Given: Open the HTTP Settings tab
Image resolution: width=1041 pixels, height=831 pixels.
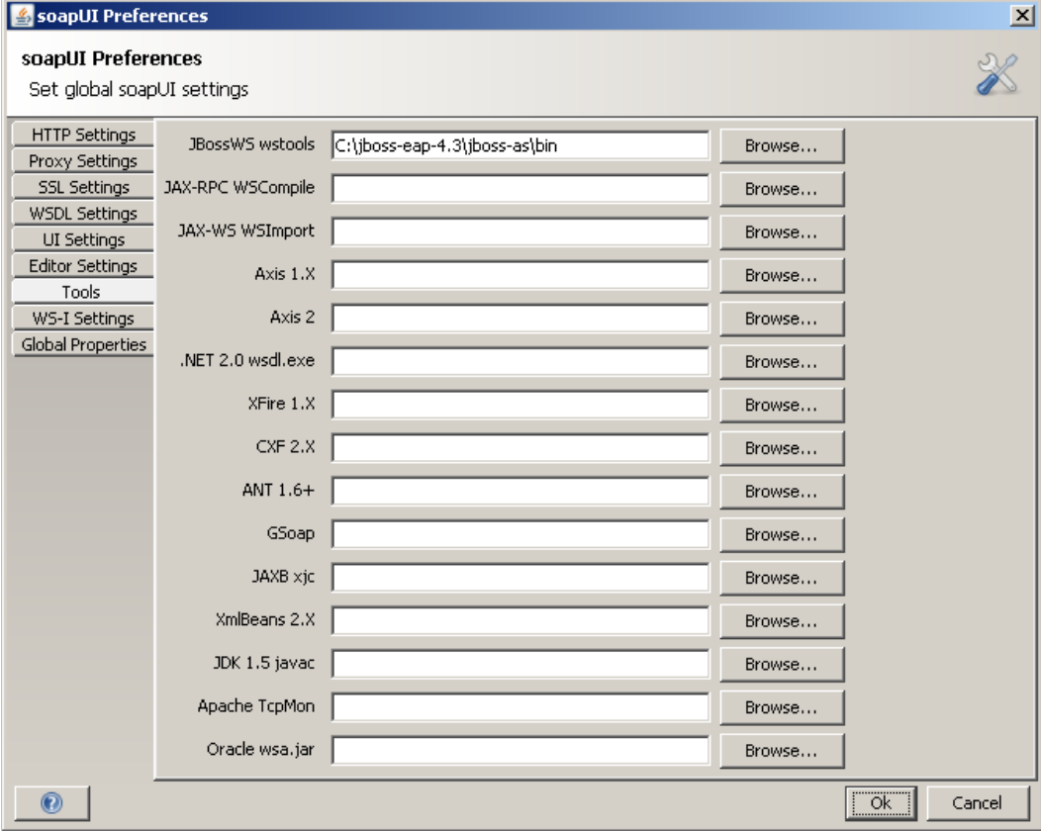Looking at the screenshot, I should coord(83,135).
